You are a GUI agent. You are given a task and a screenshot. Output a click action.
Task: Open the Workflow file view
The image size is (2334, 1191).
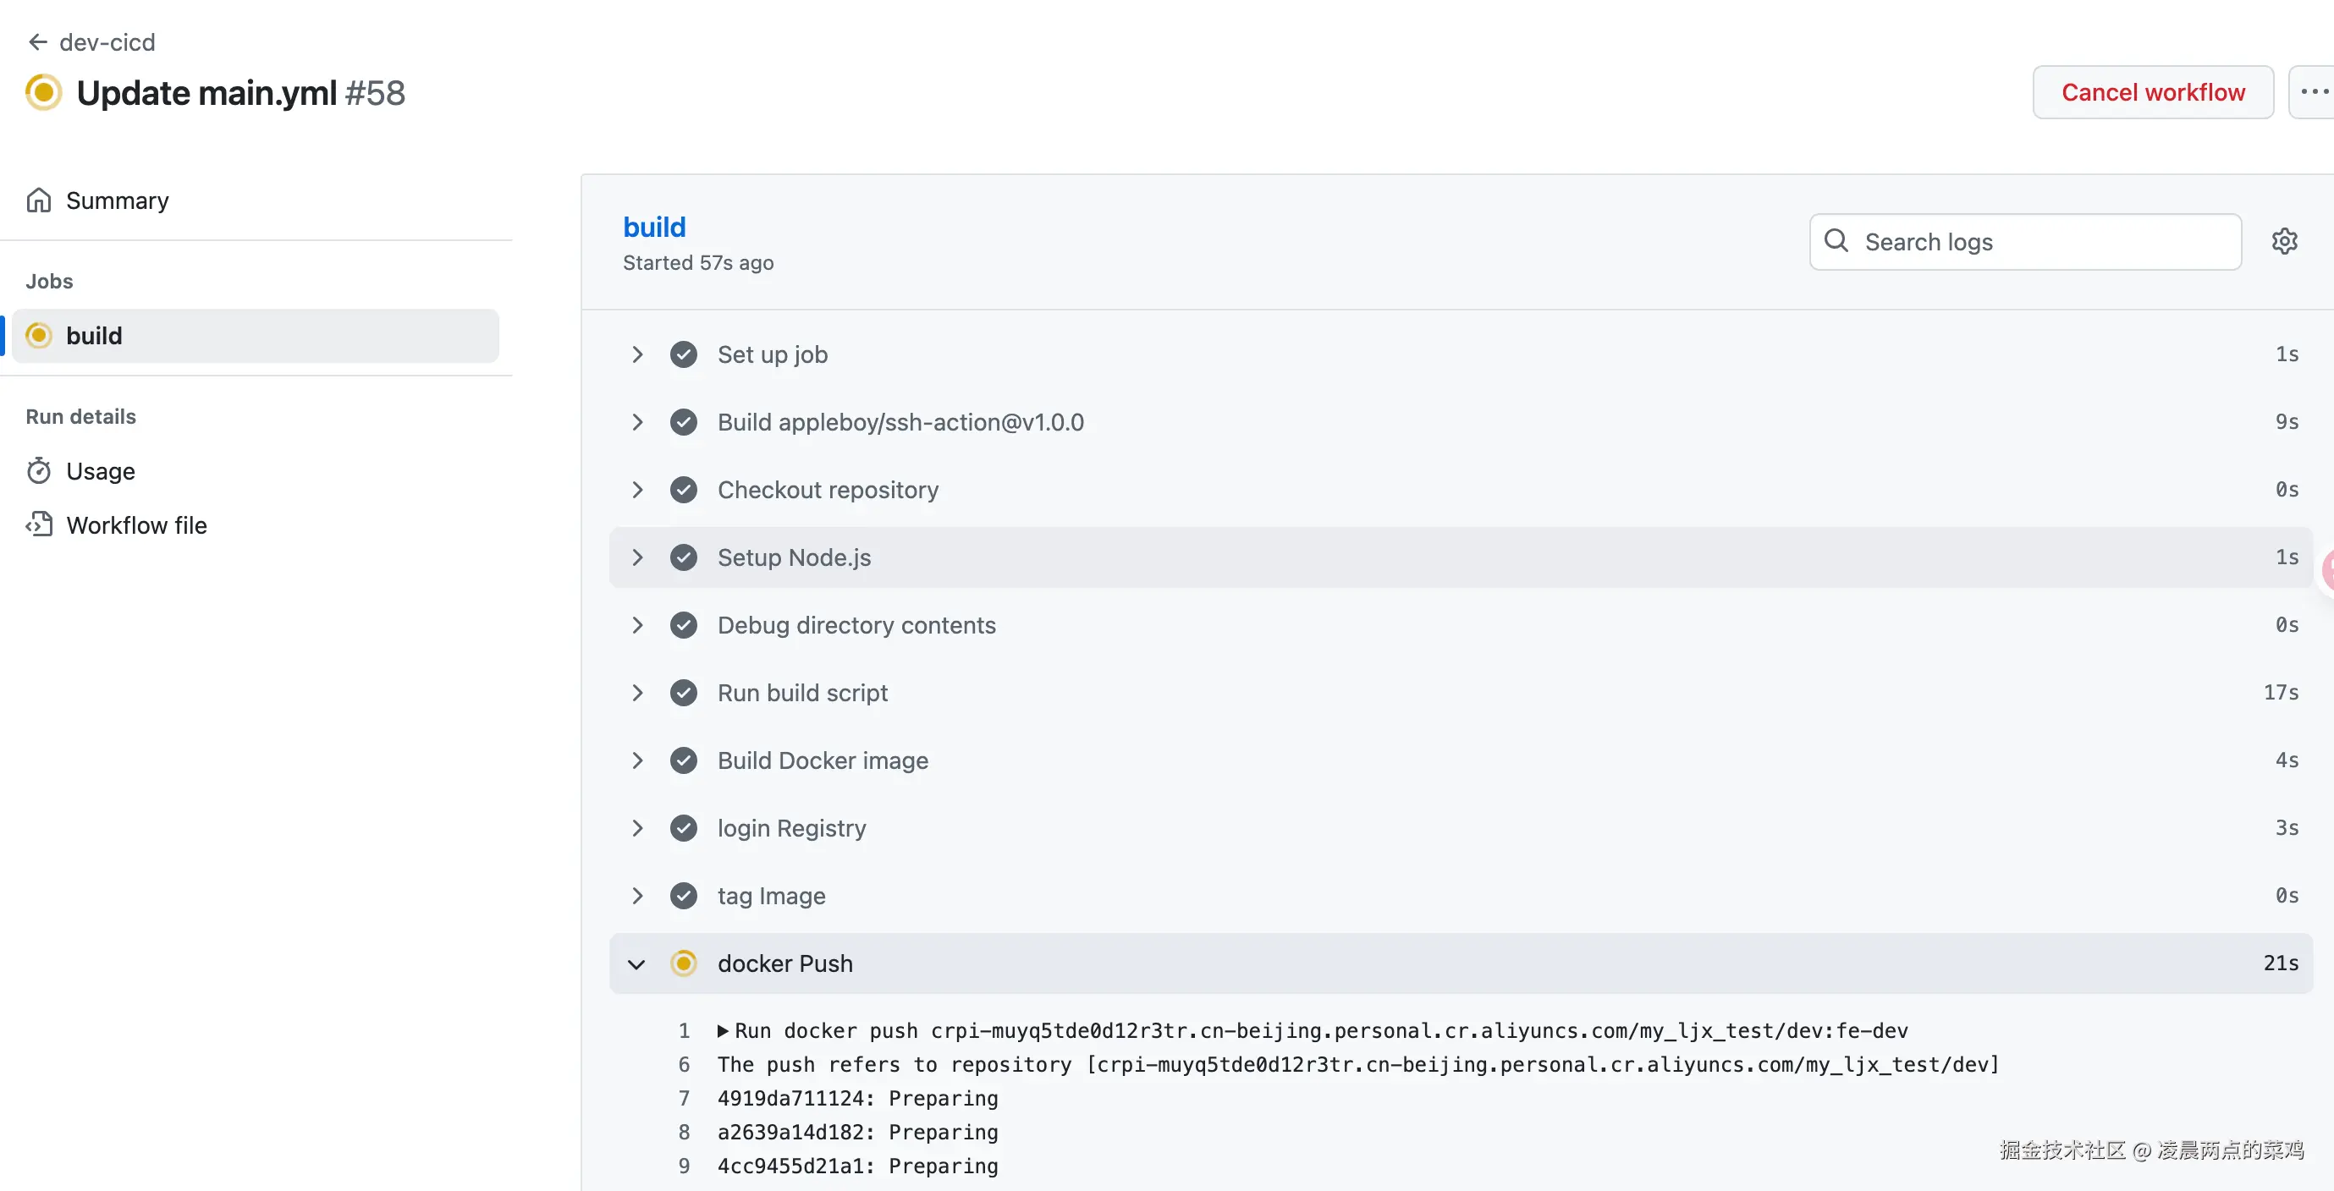(x=137, y=525)
